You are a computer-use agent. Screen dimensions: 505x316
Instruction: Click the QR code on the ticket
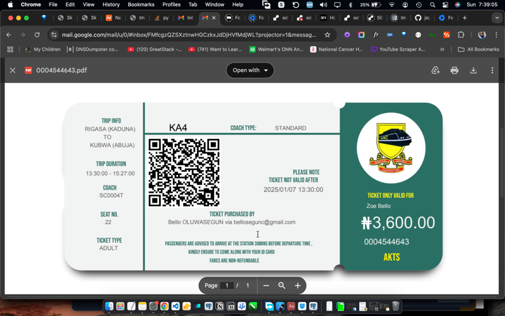[184, 173]
